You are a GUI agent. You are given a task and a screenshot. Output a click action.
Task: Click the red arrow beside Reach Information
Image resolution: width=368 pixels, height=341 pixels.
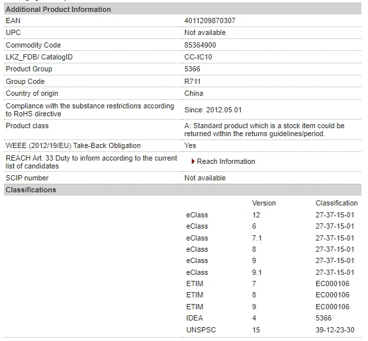coord(193,161)
